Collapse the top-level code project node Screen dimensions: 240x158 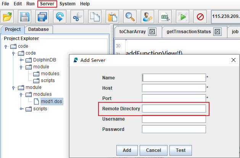[6, 46]
